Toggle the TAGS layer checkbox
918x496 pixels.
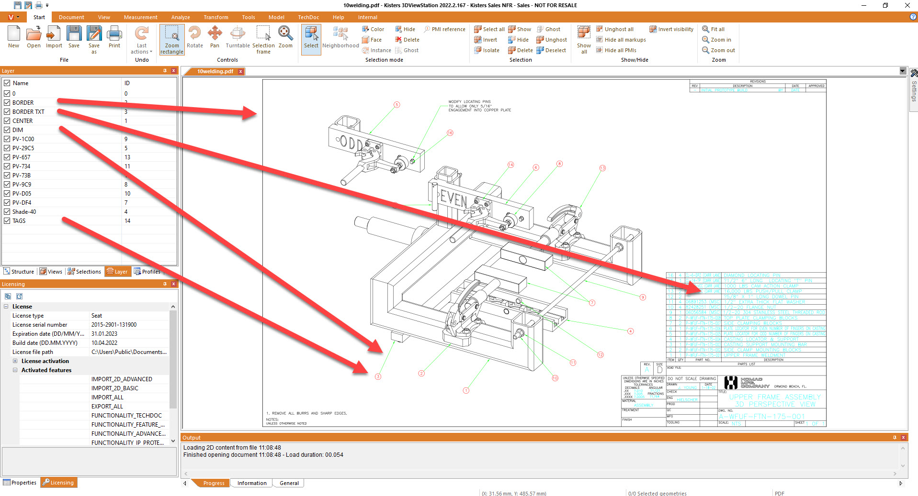coord(7,220)
